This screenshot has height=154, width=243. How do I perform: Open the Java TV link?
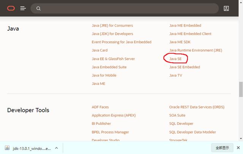[175, 75]
